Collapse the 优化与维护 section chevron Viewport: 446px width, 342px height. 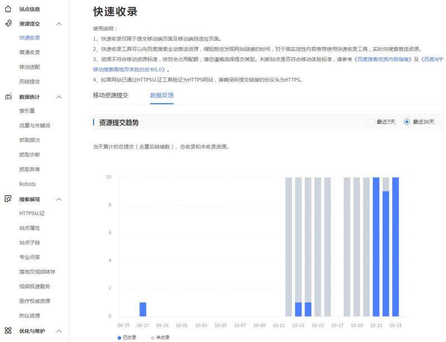coord(59,331)
